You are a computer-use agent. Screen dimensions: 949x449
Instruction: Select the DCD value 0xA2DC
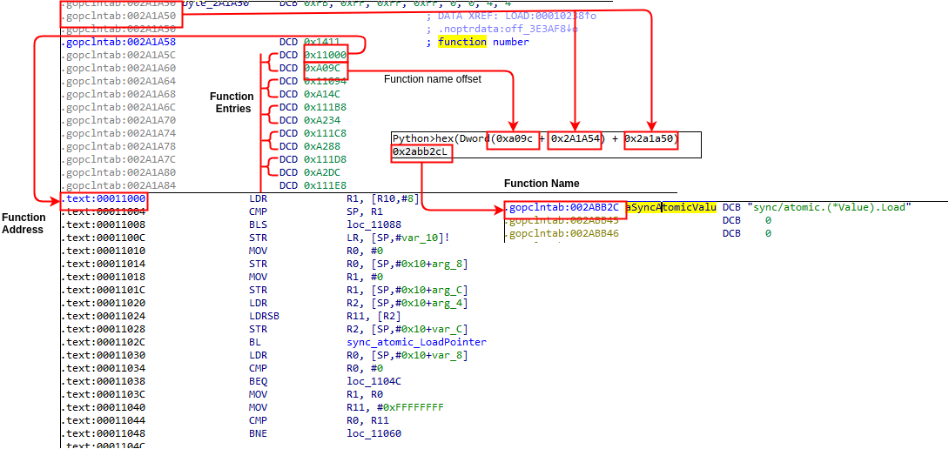coord(322,171)
